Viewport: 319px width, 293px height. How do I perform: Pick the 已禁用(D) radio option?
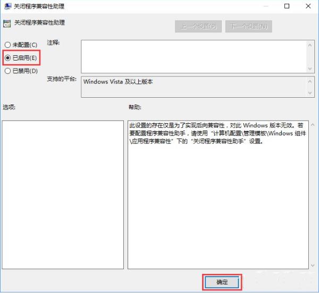[7, 71]
